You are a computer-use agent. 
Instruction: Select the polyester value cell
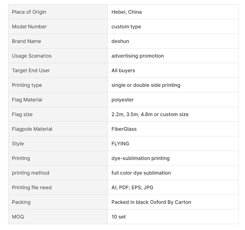173,100
